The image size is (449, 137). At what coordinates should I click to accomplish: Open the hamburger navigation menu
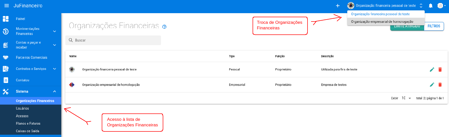coord(7,6)
